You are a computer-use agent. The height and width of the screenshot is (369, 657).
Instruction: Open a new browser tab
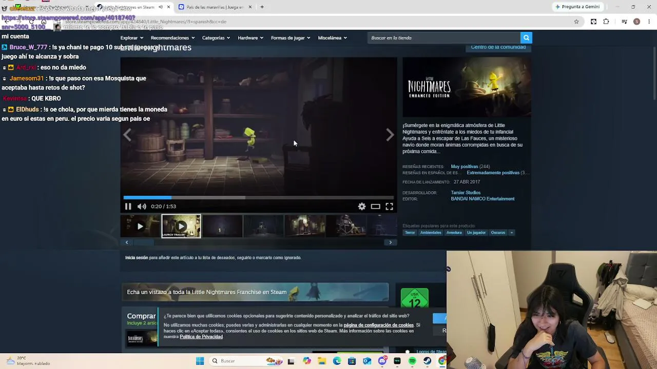tap(262, 7)
